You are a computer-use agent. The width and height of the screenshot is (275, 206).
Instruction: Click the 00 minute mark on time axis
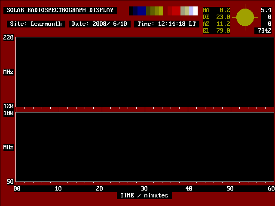(17, 189)
